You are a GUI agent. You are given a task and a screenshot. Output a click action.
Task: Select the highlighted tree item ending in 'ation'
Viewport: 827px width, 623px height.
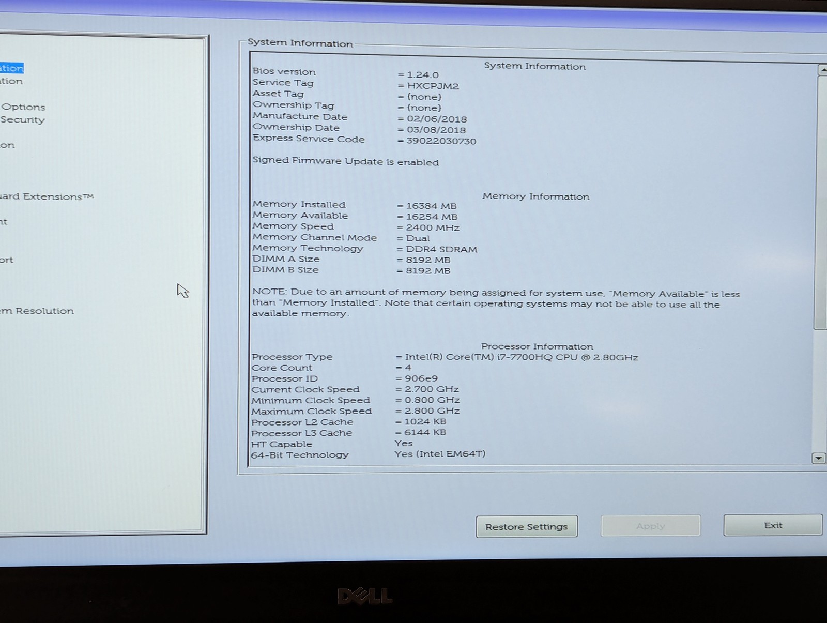(x=11, y=68)
